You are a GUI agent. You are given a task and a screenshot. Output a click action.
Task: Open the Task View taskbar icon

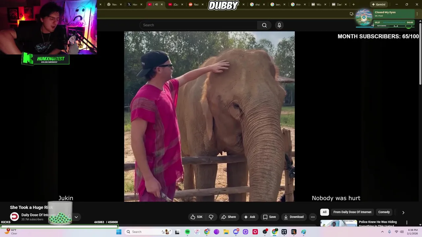[177, 232]
